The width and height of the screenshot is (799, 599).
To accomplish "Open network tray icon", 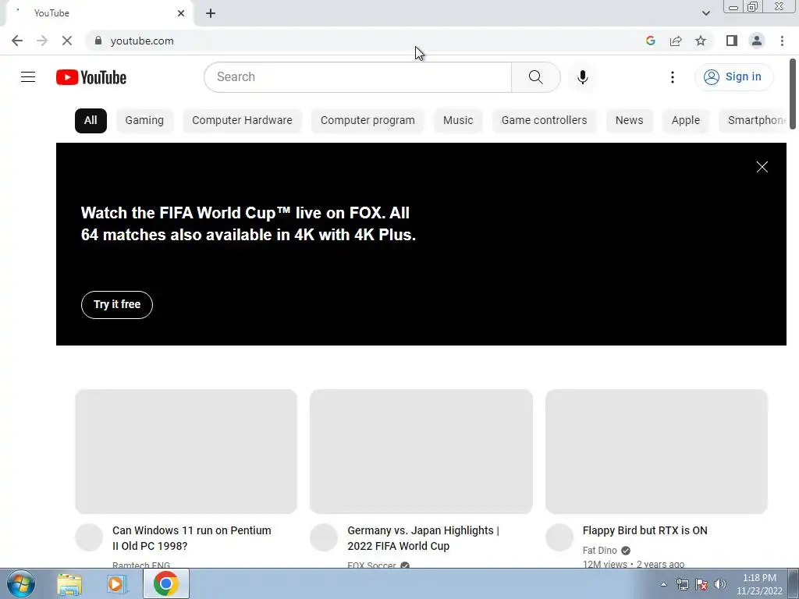I will pos(682,584).
